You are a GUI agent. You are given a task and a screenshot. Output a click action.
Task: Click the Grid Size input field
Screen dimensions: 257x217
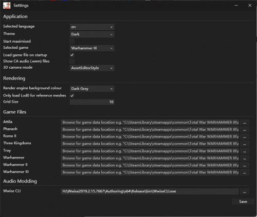coord(92,102)
